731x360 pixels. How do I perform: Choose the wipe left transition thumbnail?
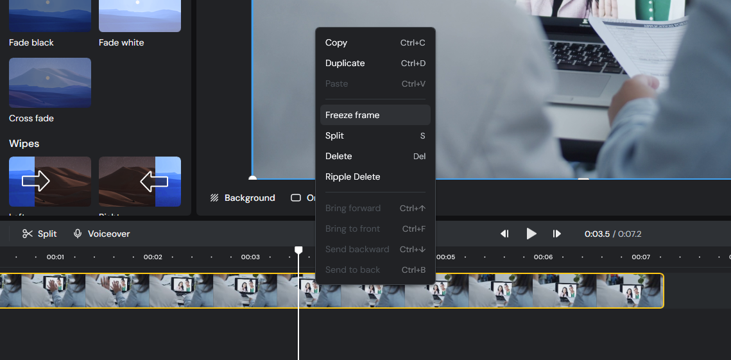point(50,182)
